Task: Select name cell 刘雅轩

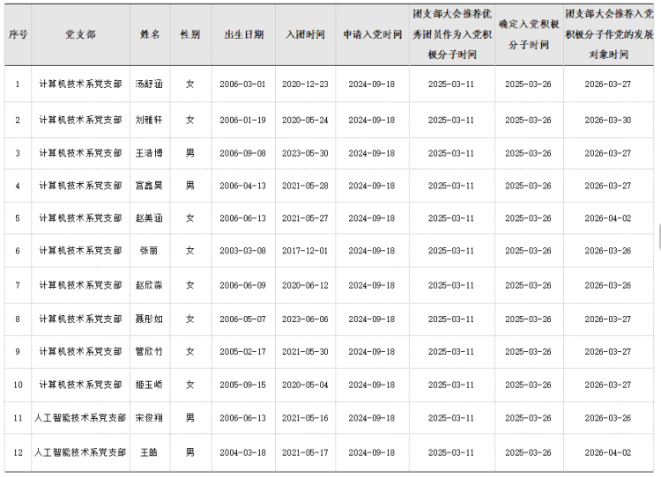Action: coord(149,120)
